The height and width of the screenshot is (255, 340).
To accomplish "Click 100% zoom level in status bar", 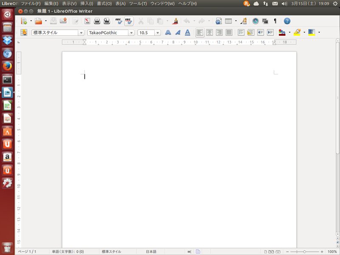I will click(x=332, y=252).
